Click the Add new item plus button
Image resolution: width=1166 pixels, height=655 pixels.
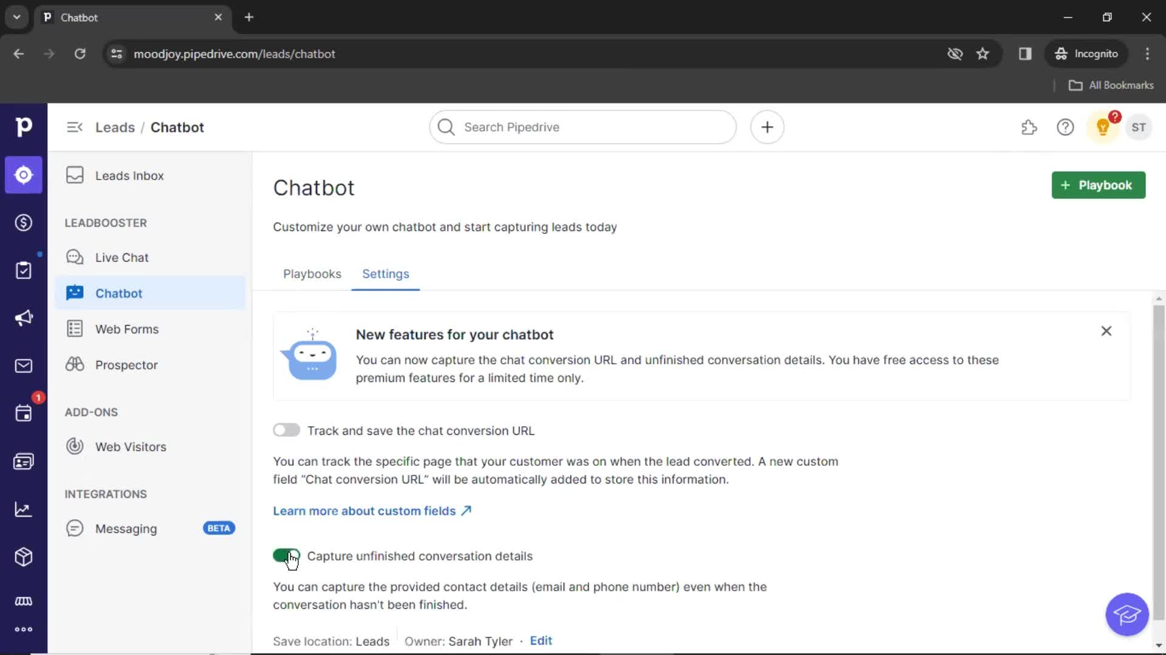click(766, 127)
